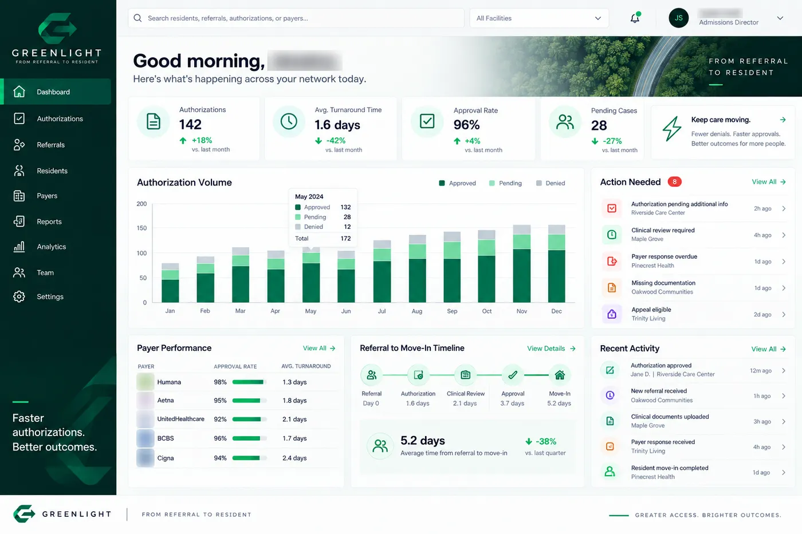Open the All Facilities dropdown

(x=538, y=18)
